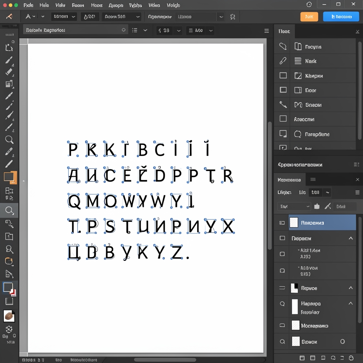Click the circle icon beside Патерблепd

(297, 134)
